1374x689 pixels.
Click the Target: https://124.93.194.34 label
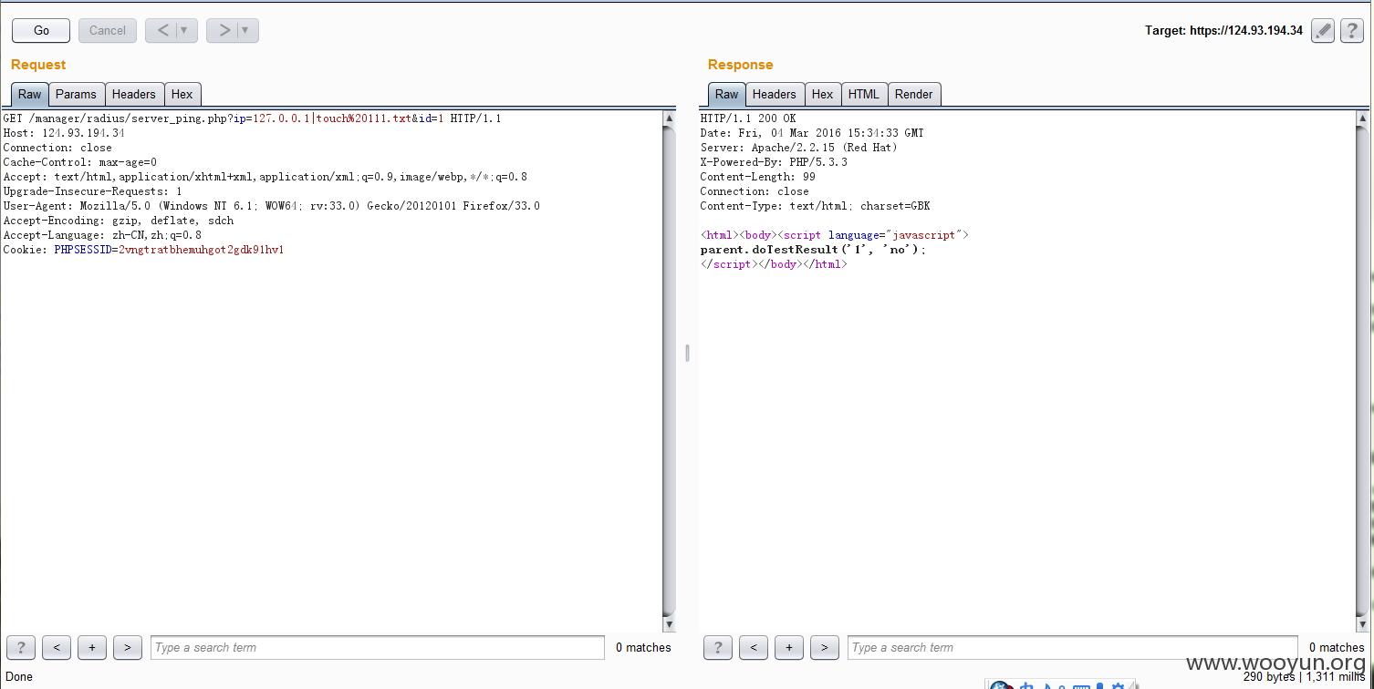tap(1223, 30)
